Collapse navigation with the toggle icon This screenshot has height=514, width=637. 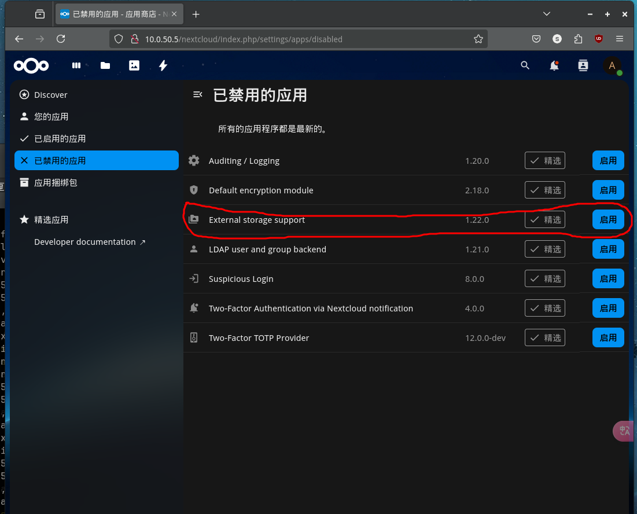tap(197, 95)
